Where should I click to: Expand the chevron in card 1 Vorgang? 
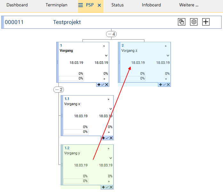tap(106, 56)
